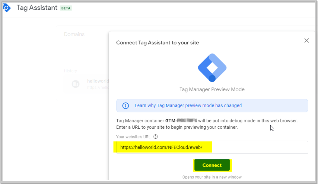Close the Connect Tag Assistant dialog
The height and width of the screenshot is (184, 318).
coord(307,40)
